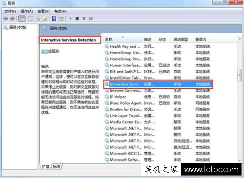The width and height of the screenshot is (244, 178).
Task: Click the services list scrollbar thumb
Action: (240, 75)
